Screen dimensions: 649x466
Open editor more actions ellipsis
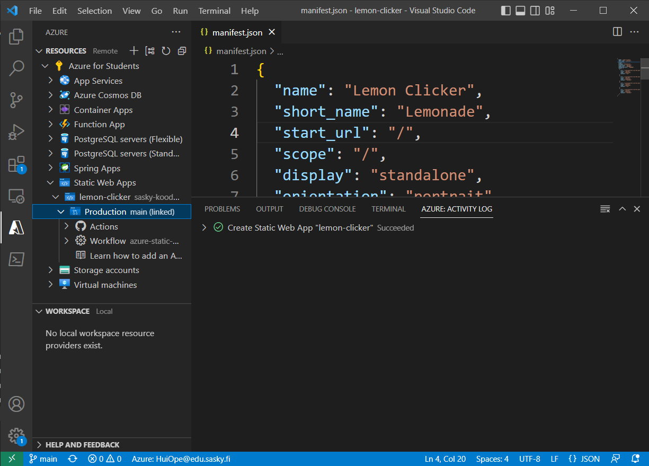634,32
